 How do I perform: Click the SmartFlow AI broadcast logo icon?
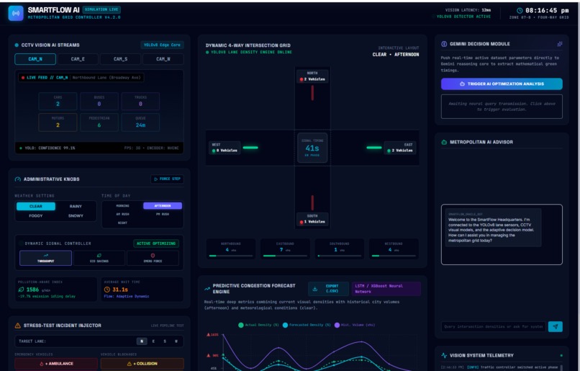pos(16,14)
